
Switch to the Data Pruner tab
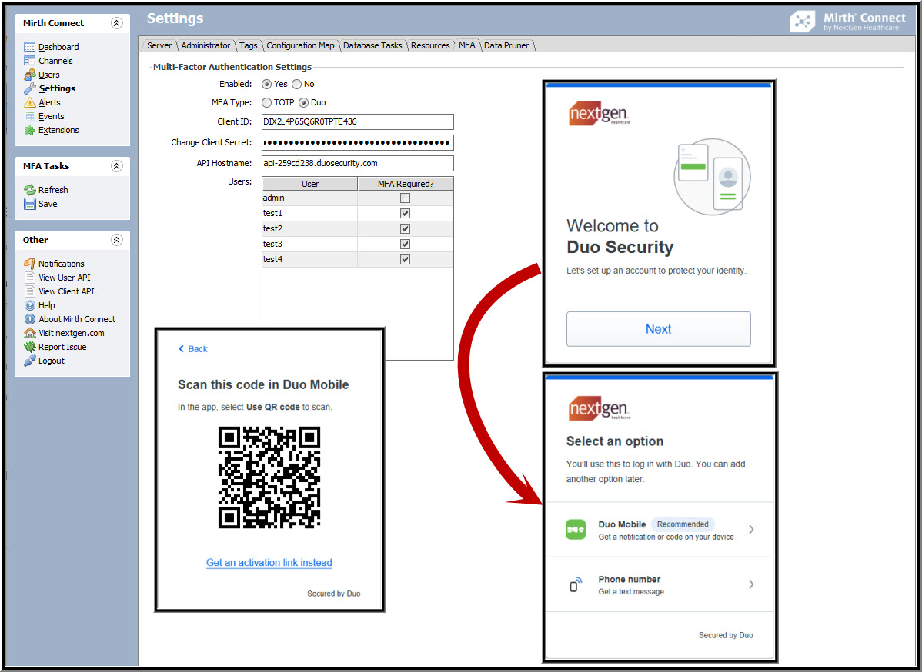tap(506, 45)
